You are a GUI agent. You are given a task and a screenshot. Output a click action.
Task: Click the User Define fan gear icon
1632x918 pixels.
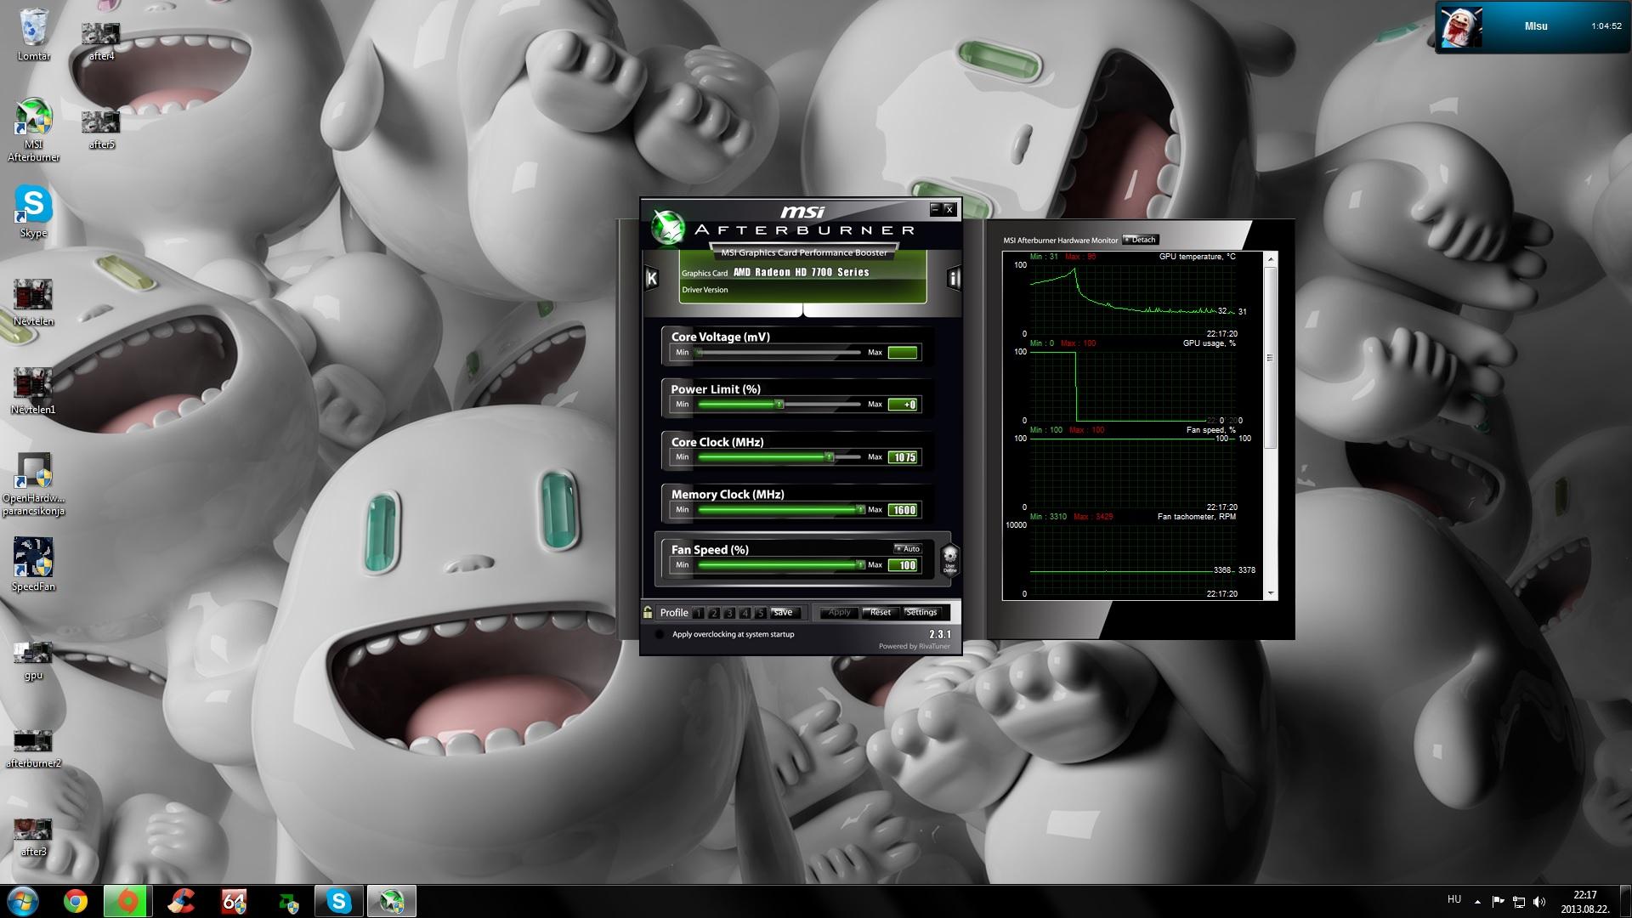(950, 560)
